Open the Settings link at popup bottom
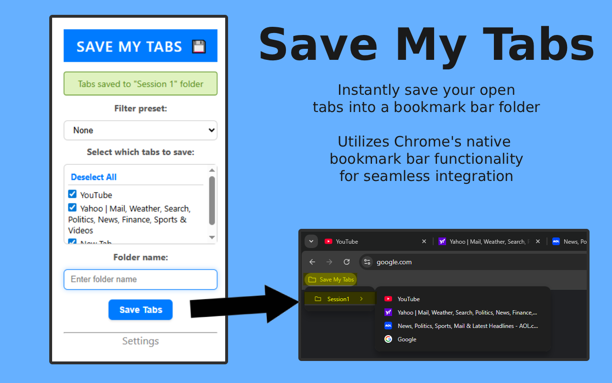The image size is (612, 383). (141, 341)
